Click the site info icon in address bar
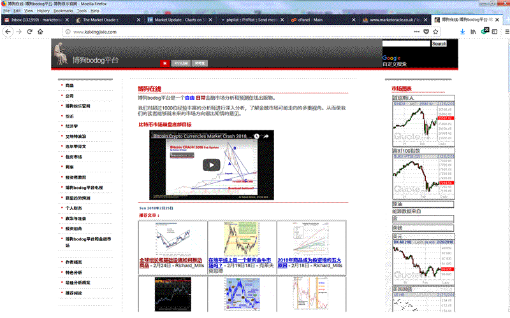 67,31
